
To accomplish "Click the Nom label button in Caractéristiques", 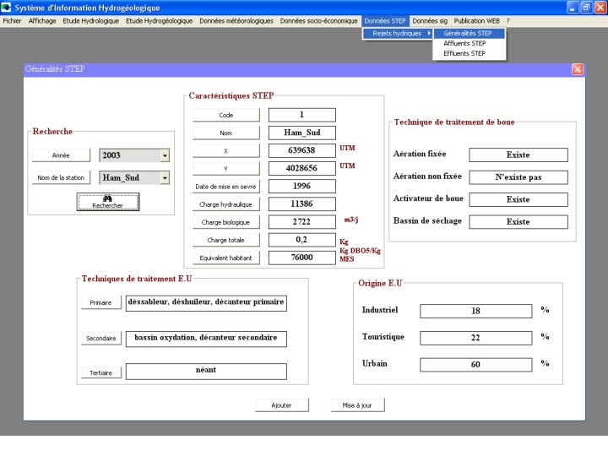I will coord(226,133).
